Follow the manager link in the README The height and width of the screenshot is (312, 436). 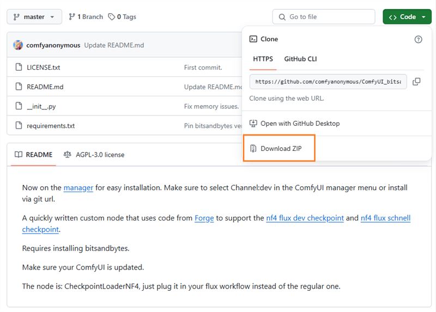pos(78,188)
